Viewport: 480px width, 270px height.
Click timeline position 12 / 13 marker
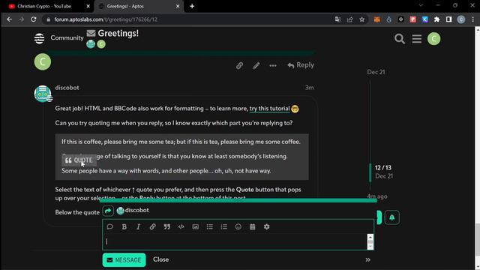(x=383, y=168)
